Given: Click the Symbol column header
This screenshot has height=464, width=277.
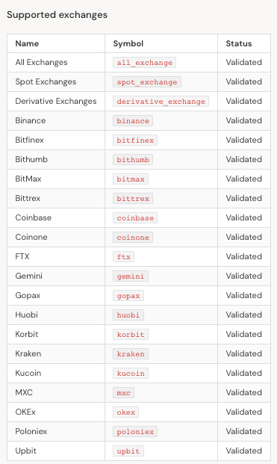Looking at the screenshot, I should tap(128, 43).
